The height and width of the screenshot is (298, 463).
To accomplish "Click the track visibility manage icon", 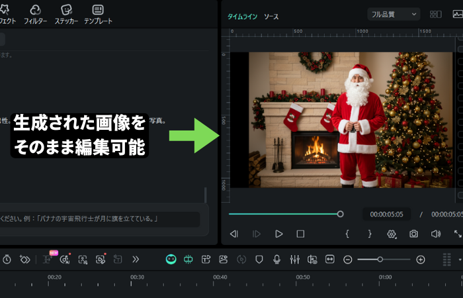I will (312, 260).
